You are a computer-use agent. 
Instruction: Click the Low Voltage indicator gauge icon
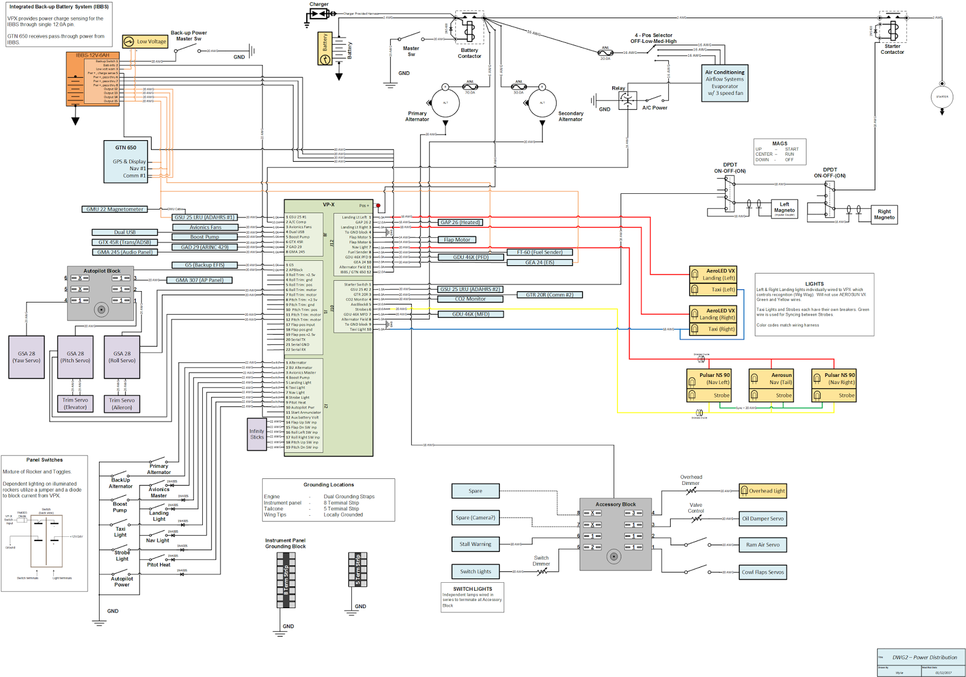(x=129, y=42)
